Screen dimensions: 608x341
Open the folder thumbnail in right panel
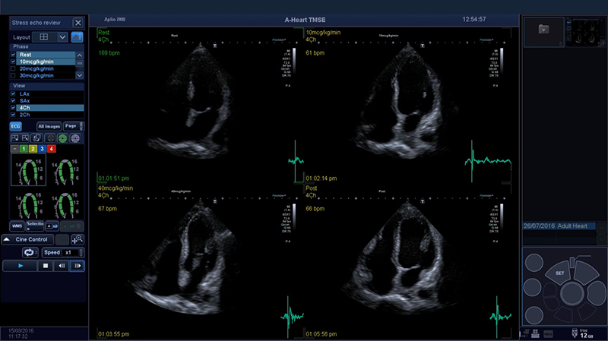(543, 29)
